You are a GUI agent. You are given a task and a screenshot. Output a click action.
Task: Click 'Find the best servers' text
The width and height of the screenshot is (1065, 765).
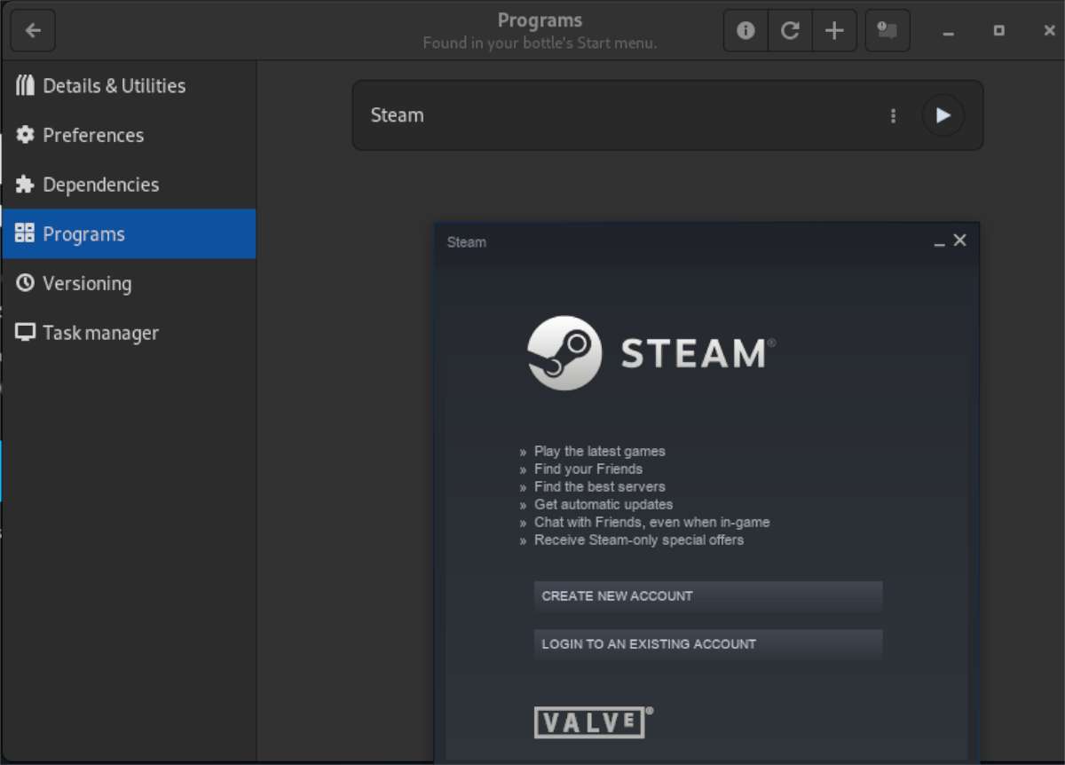(x=599, y=486)
